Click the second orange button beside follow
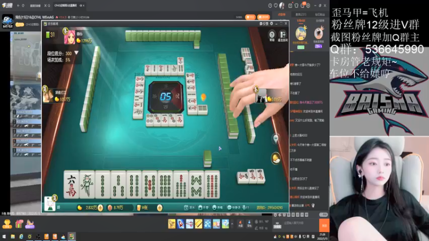429x241 pixels. pyautogui.click(x=263, y=17)
